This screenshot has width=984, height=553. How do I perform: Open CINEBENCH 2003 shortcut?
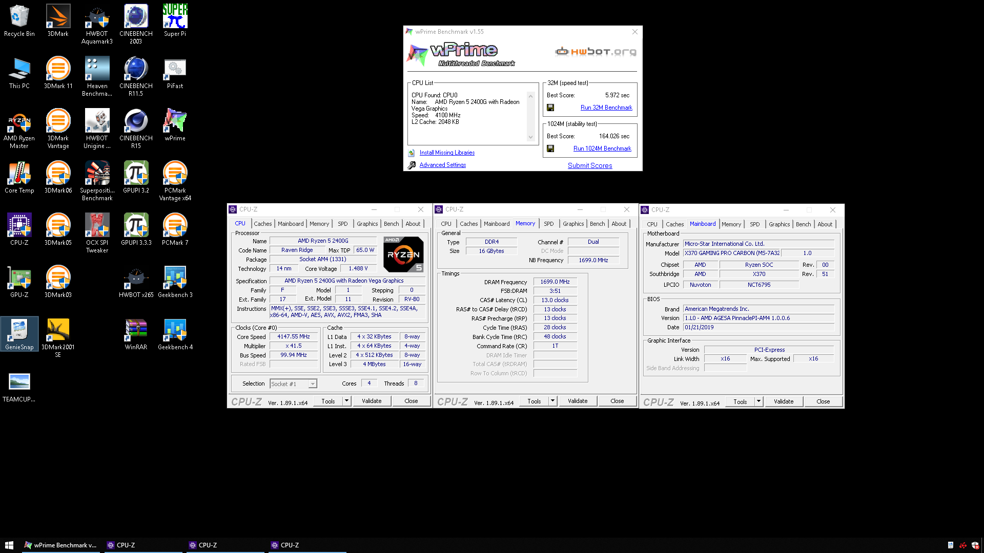(x=136, y=25)
